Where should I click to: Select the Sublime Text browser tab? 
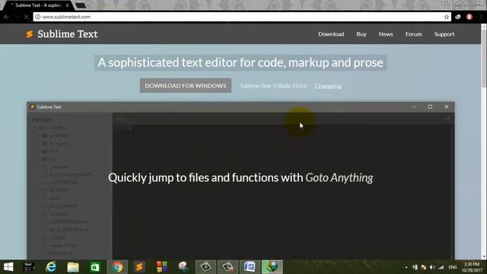(x=39, y=5)
